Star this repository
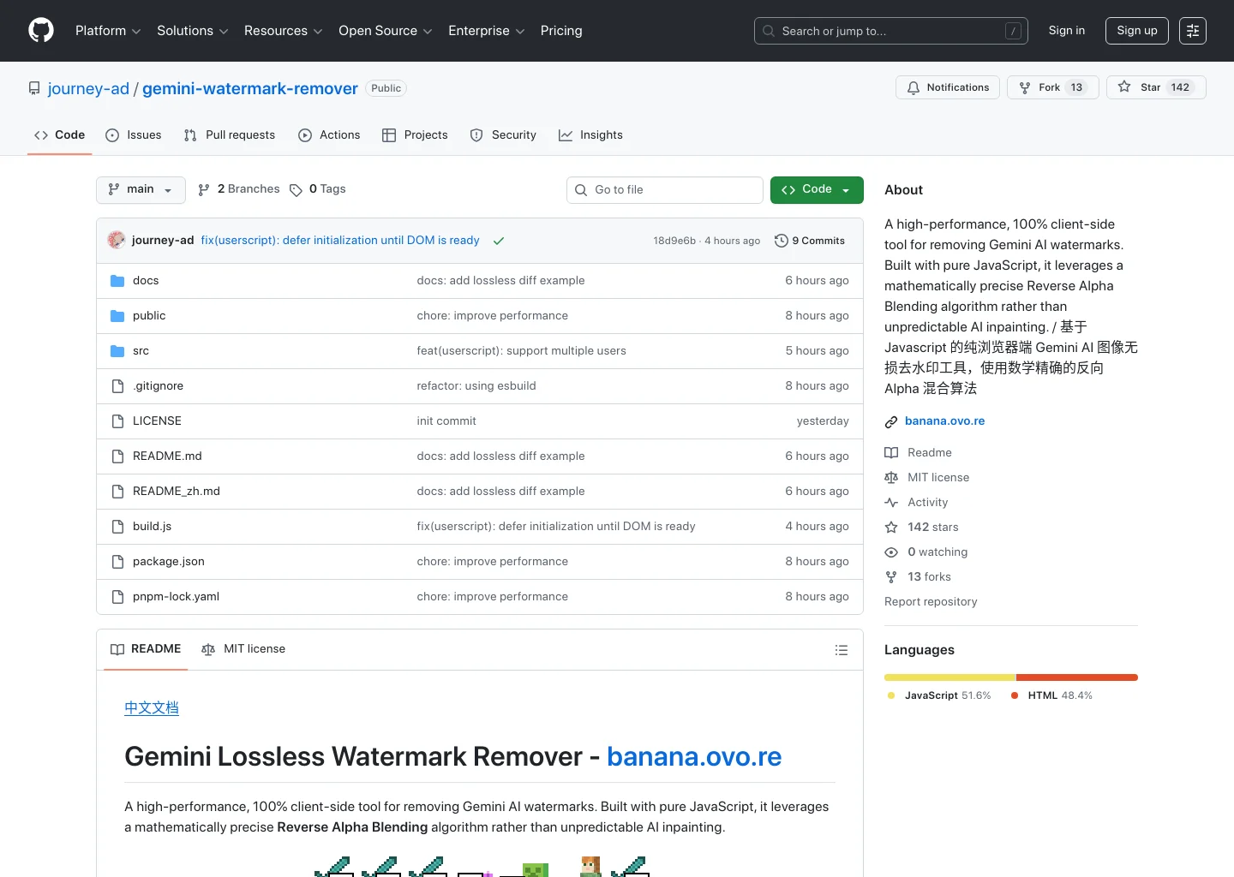 point(1156,87)
